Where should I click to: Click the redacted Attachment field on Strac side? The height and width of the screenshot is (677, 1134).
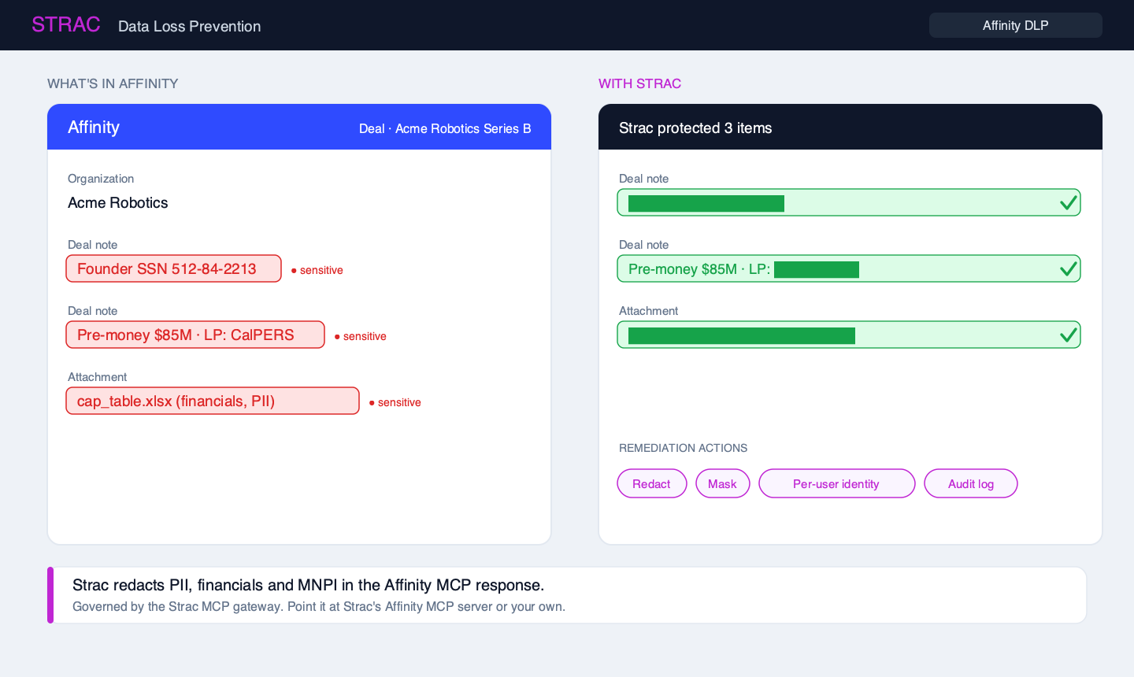[x=849, y=335]
